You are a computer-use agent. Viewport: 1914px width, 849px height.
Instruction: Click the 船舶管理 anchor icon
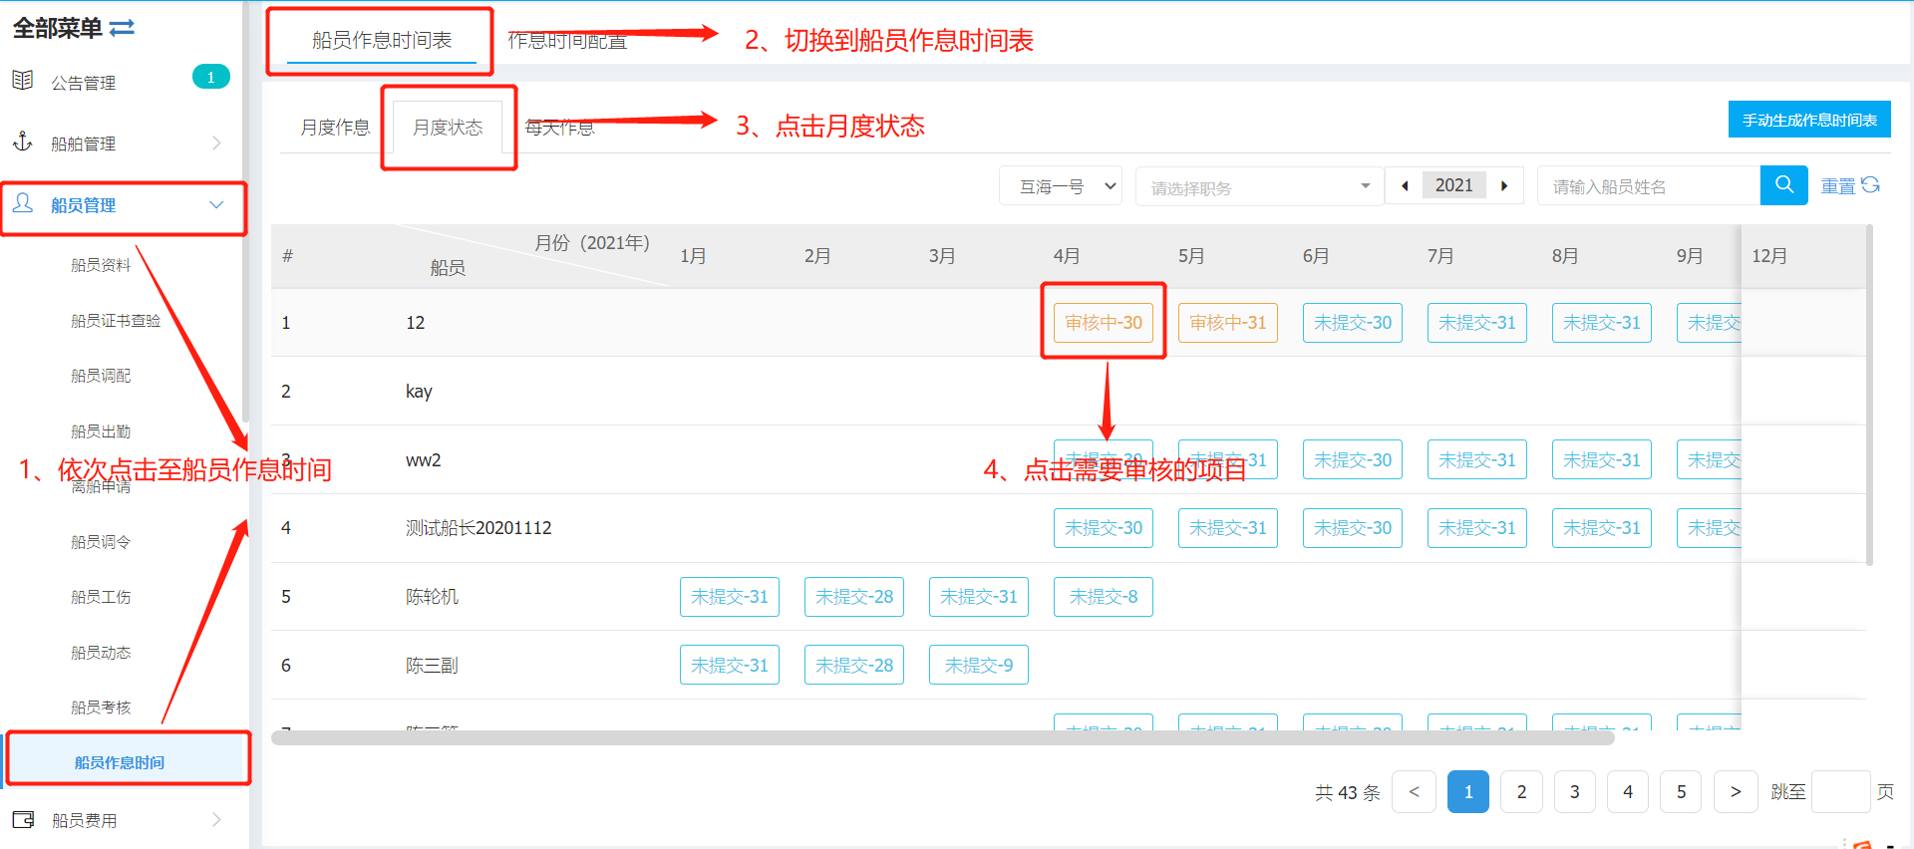click(23, 142)
